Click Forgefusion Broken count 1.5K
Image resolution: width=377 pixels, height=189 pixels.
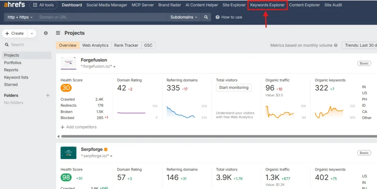coord(100,112)
